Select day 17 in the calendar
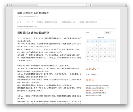The height and width of the screenshot is (112, 133). 101,52
